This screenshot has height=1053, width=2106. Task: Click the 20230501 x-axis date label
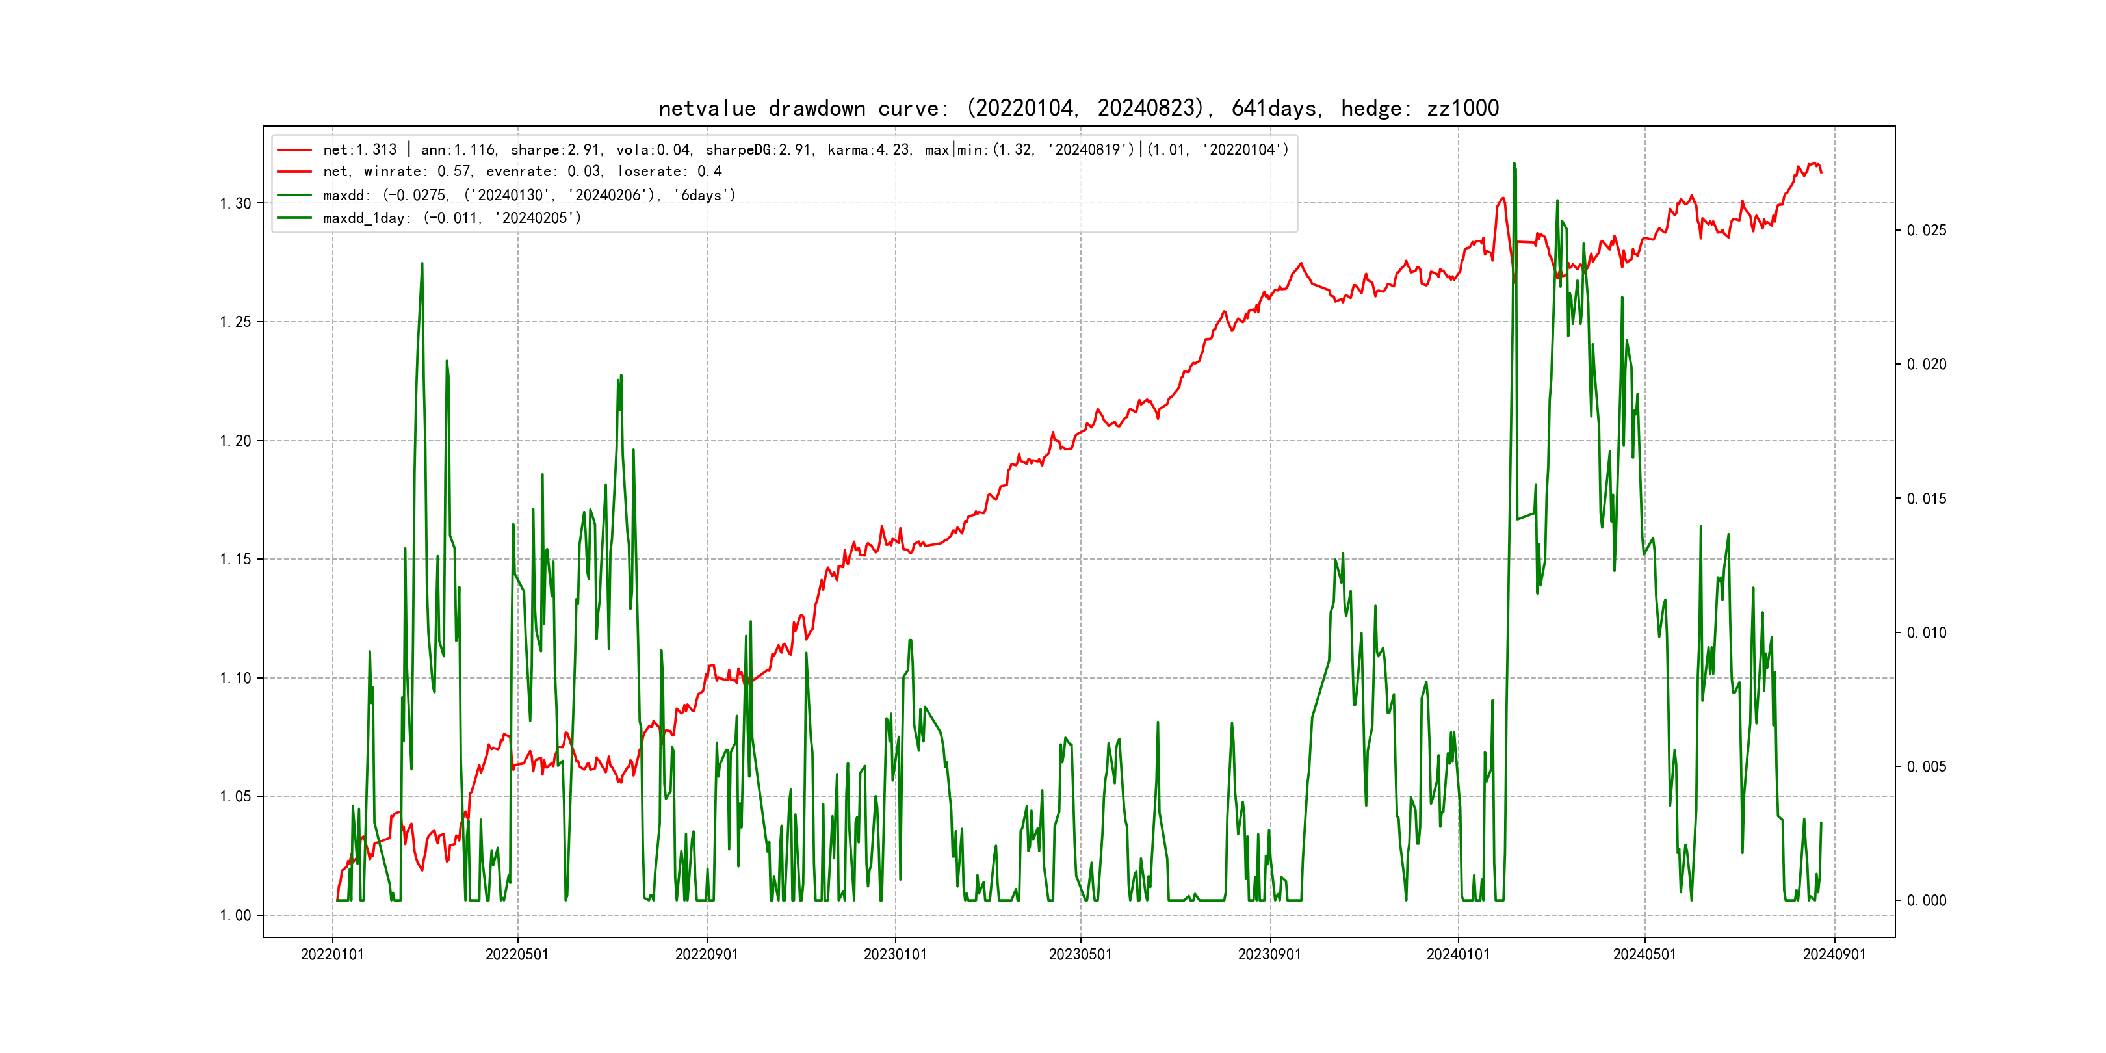[1080, 954]
